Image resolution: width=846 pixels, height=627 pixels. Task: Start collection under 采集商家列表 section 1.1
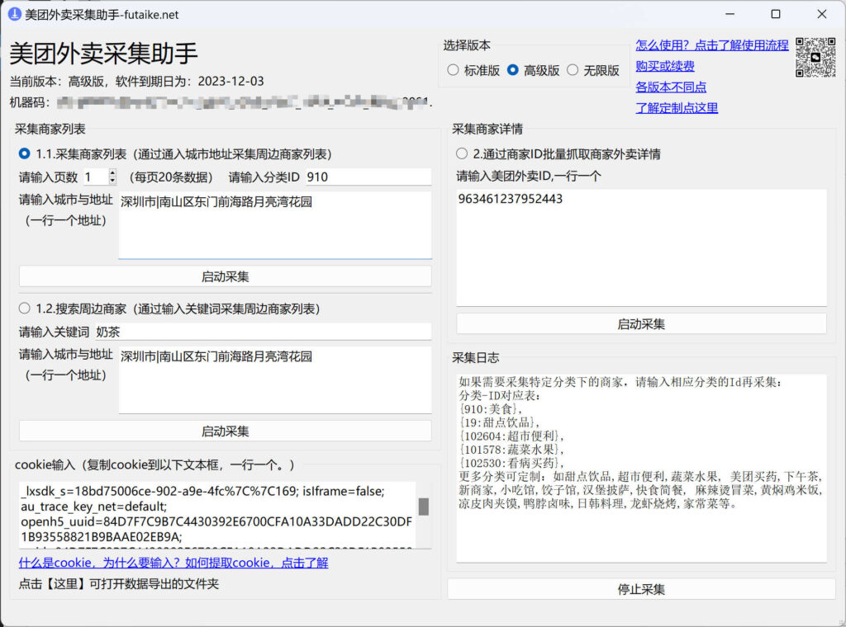tap(225, 277)
